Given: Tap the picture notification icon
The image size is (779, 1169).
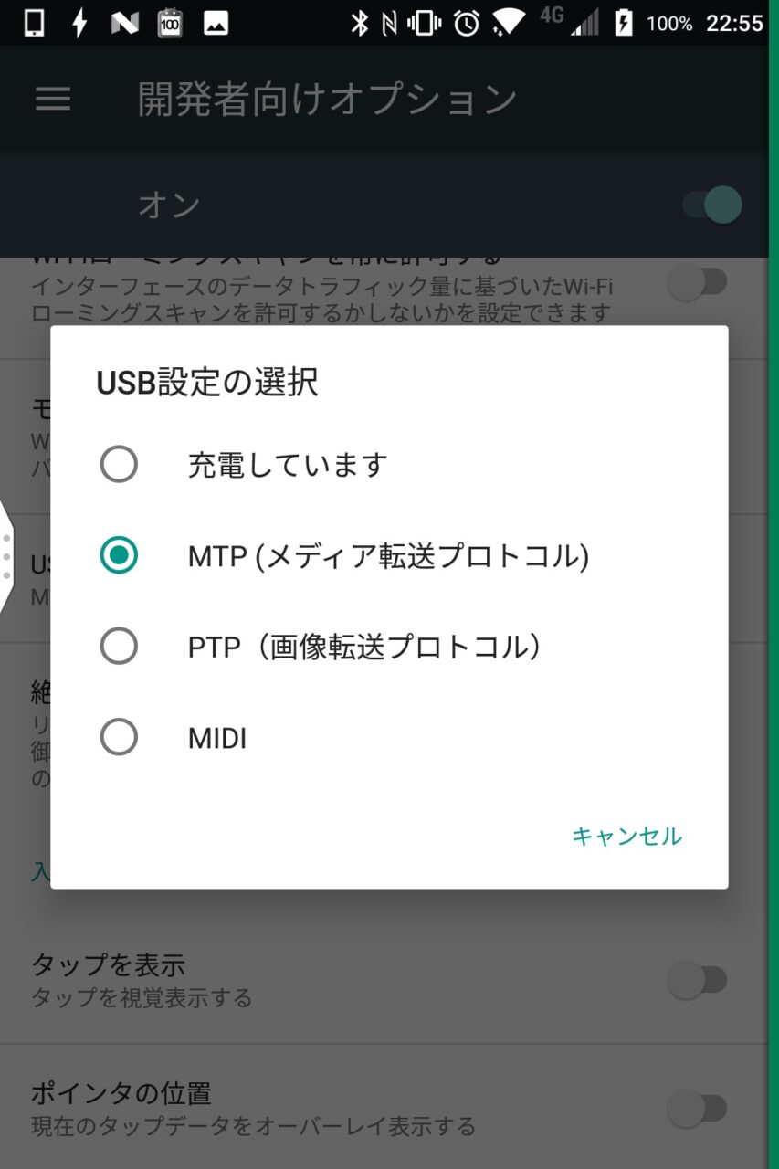Looking at the screenshot, I should pyautogui.click(x=216, y=23).
